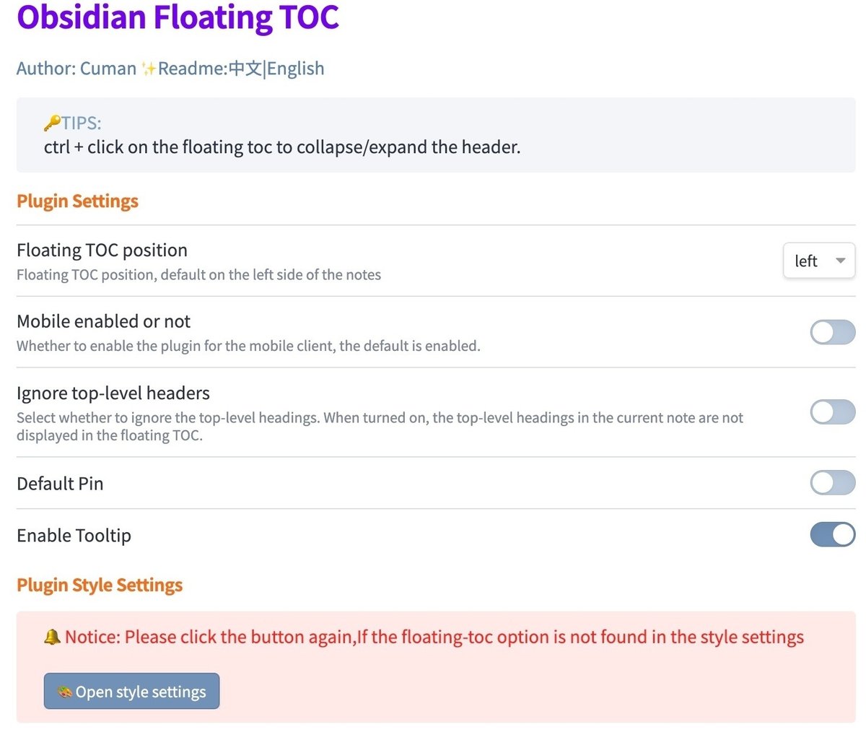
Task: Open the Floating TOC position dropdown
Action: pyautogui.click(x=818, y=261)
